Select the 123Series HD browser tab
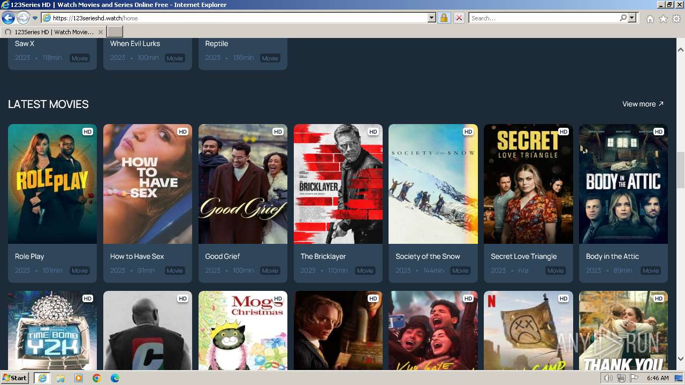This screenshot has width=685, height=385. pos(53,32)
